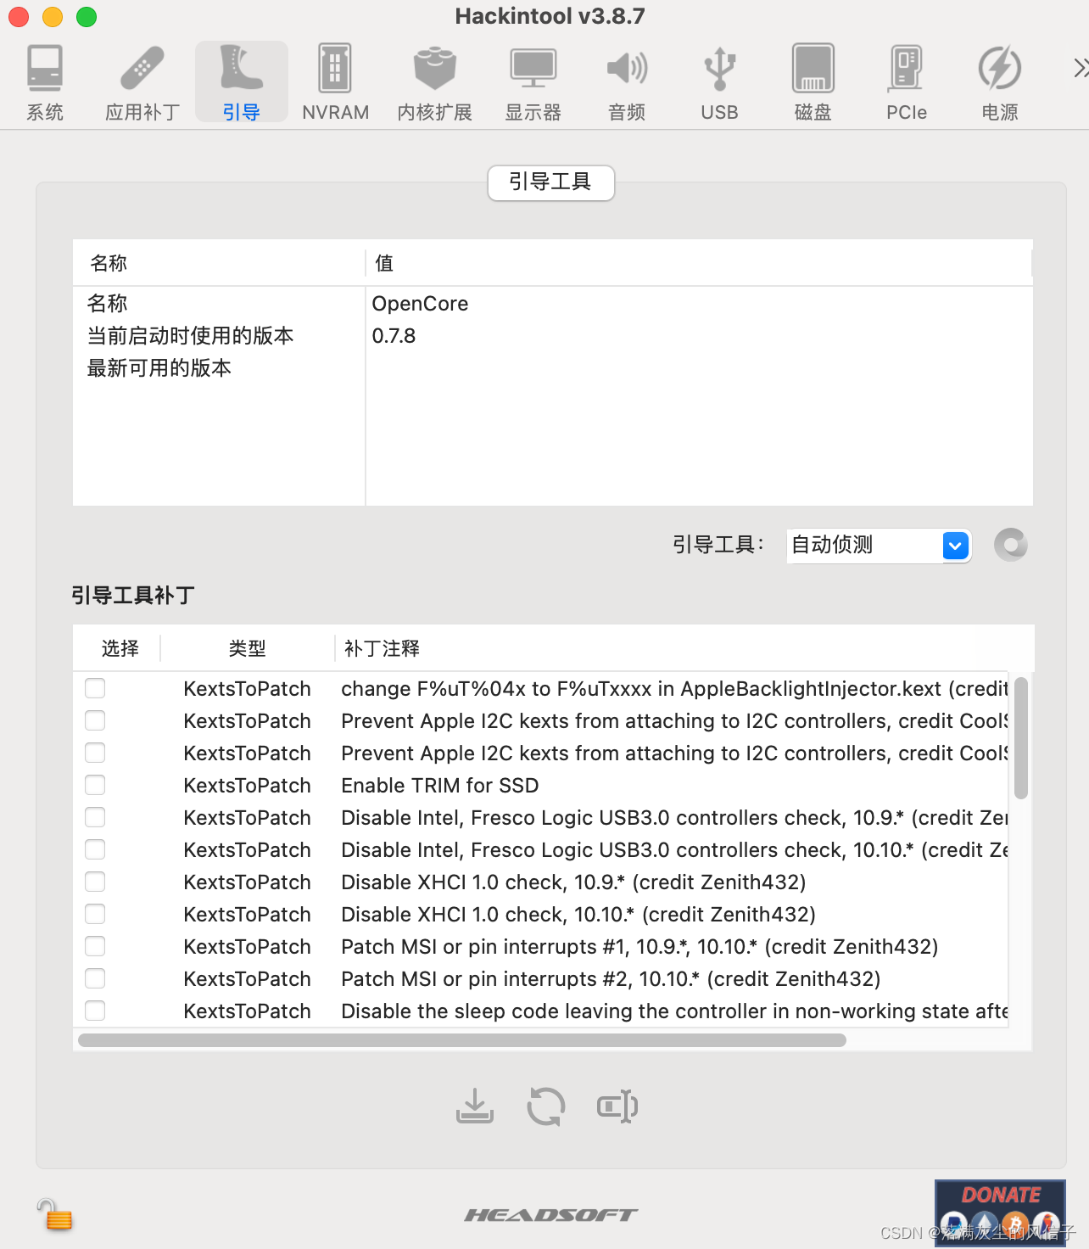Open the 磁盘 disk toolbar tab
Image resolution: width=1089 pixels, height=1249 pixels.
[813, 82]
